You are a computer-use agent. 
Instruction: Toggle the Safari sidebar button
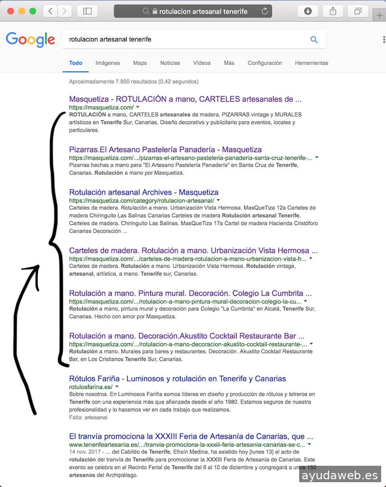click(87, 11)
